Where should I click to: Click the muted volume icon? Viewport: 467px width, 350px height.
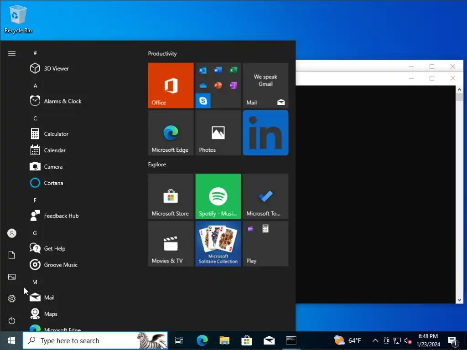point(408,340)
